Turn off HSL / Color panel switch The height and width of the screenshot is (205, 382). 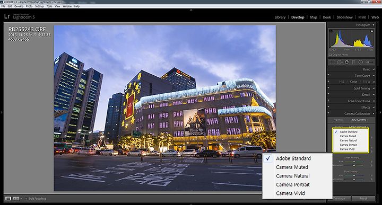coord(328,81)
